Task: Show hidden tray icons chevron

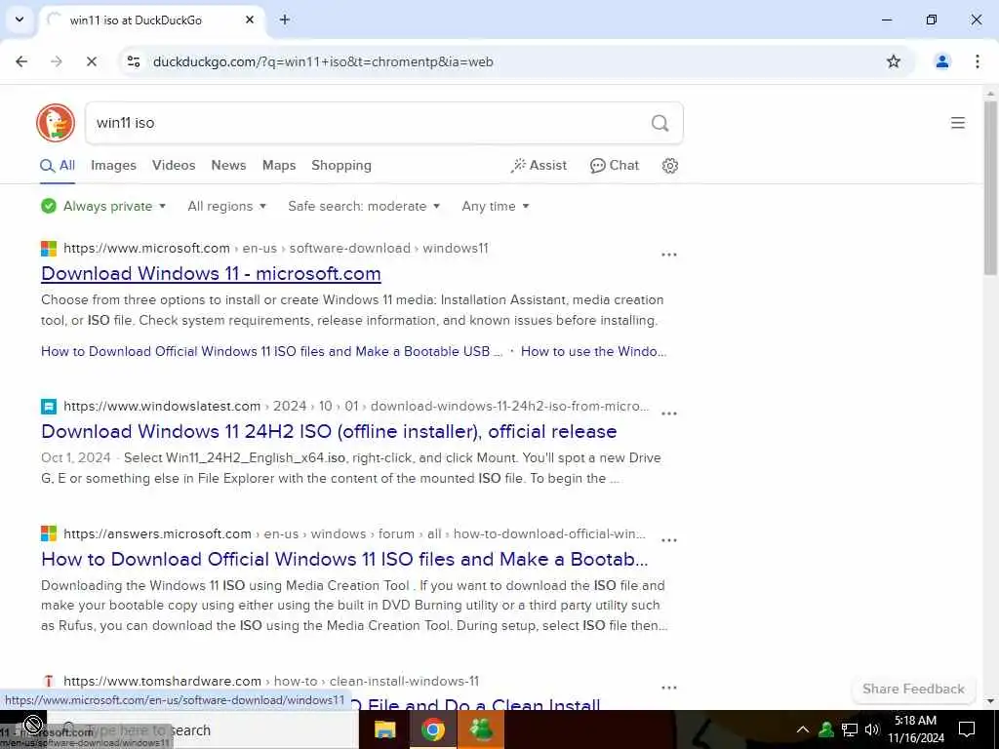Action: (x=803, y=729)
